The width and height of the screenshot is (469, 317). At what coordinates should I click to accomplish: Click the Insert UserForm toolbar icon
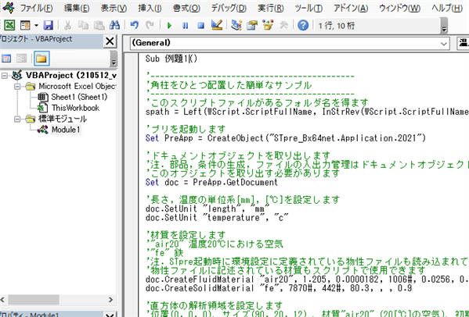25,25
